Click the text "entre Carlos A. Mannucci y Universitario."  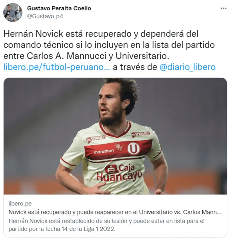[86, 56]
